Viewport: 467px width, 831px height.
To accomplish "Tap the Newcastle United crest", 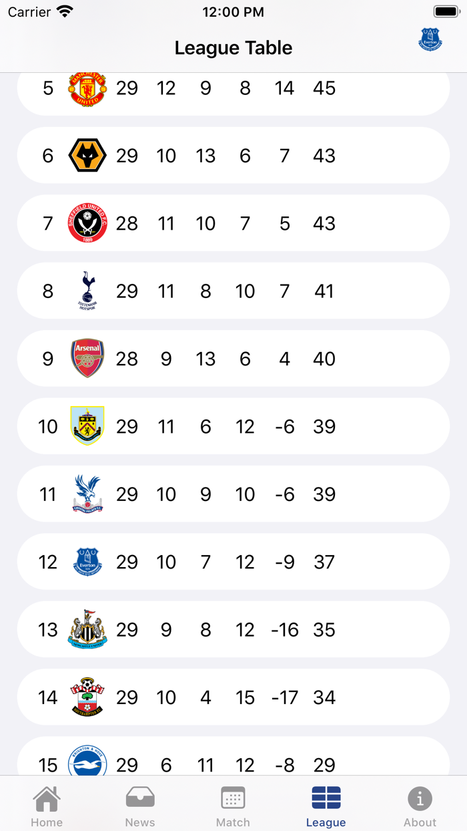I will [x=87, y=629].
